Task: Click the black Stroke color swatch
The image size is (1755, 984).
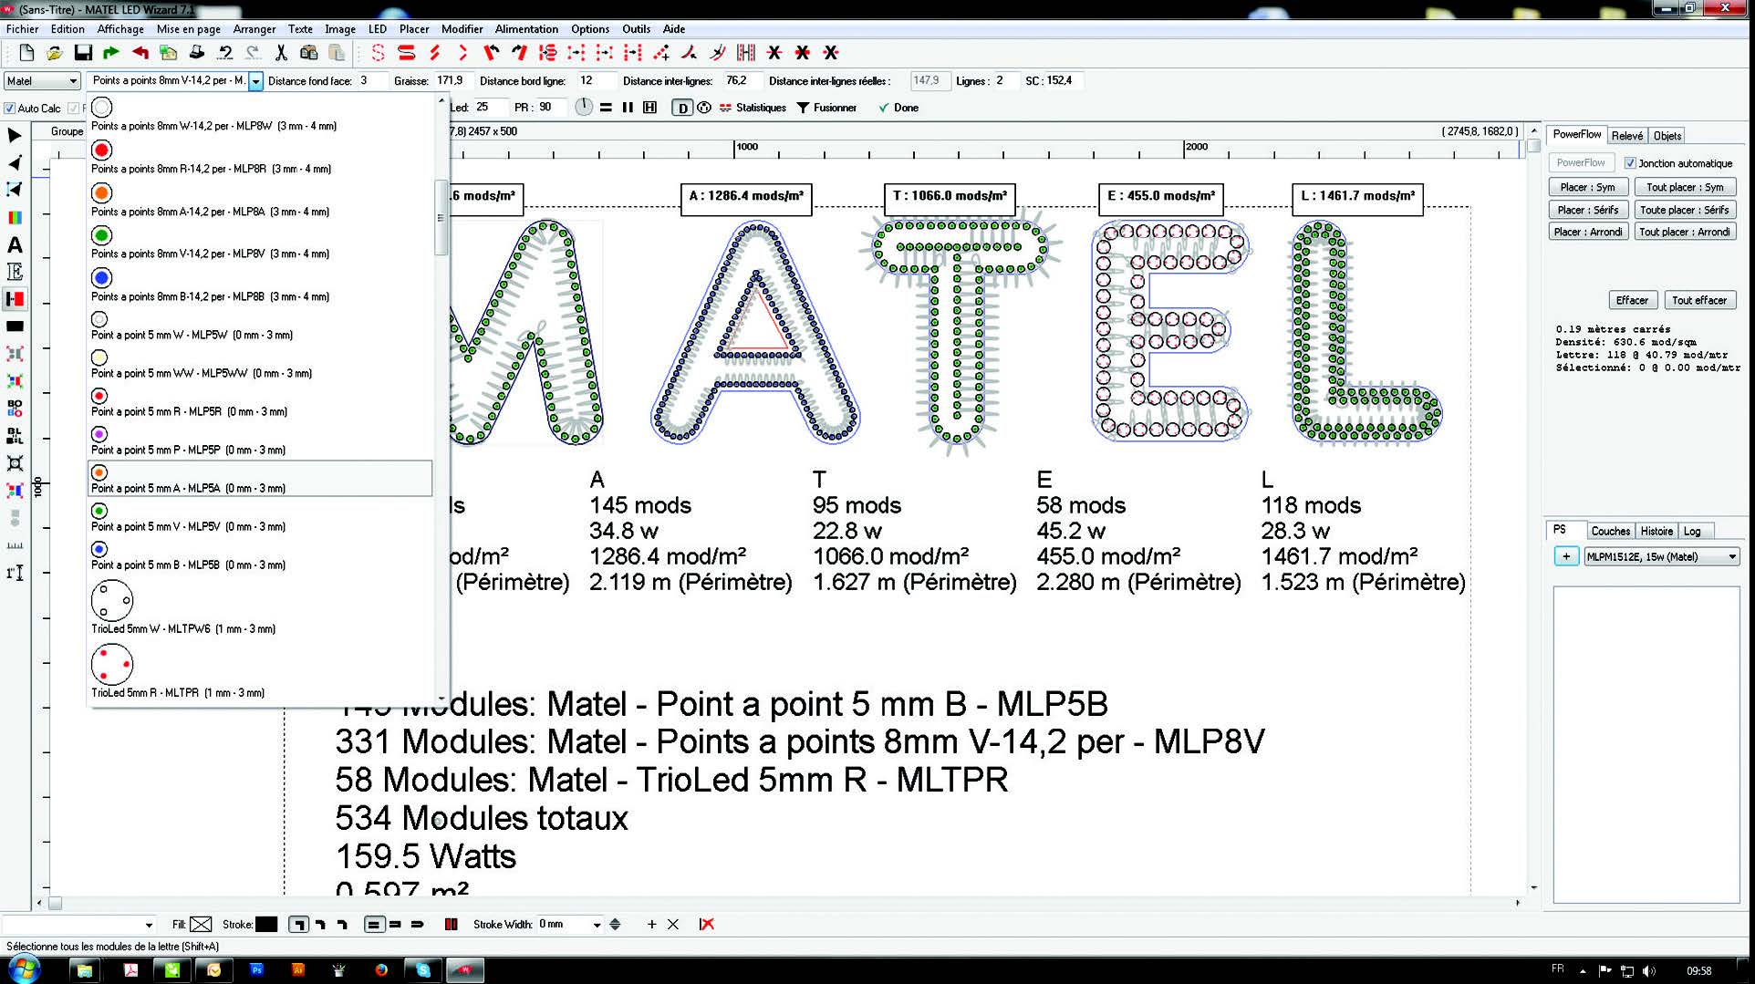Action: tap(266, 925)
